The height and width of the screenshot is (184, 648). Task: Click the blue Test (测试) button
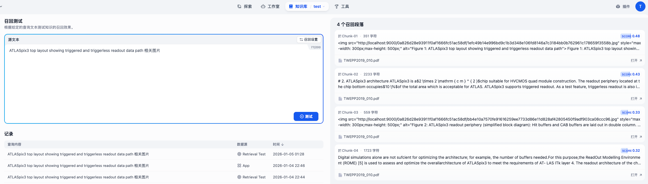306,116
